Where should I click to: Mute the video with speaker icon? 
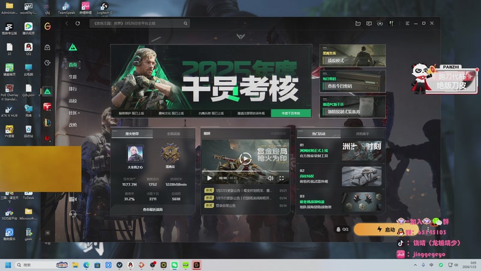point(270,178)
